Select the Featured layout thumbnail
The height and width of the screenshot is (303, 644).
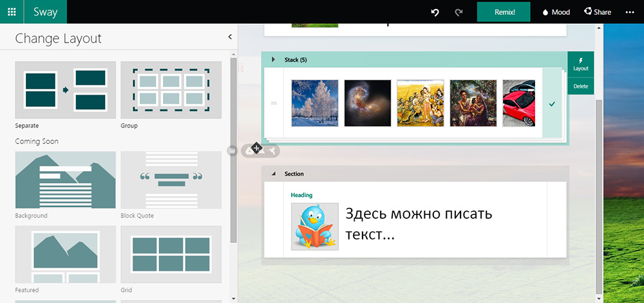65,255
